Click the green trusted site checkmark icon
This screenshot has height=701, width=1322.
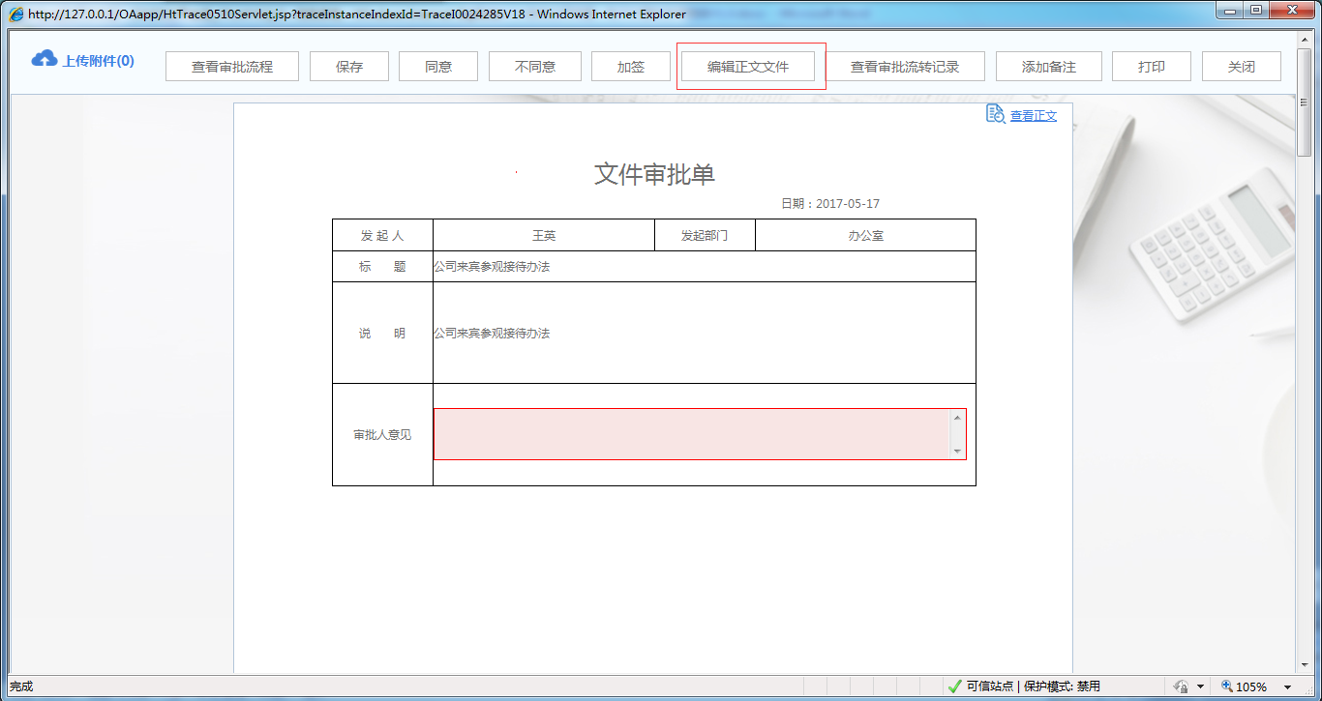click(954, 686)
